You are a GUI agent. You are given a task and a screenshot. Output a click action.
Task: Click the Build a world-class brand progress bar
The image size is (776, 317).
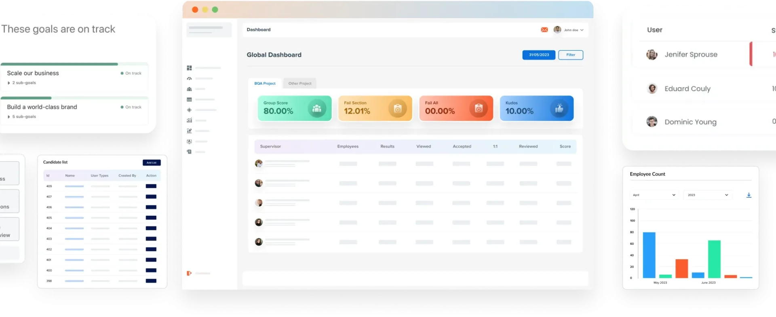[74, 98]
